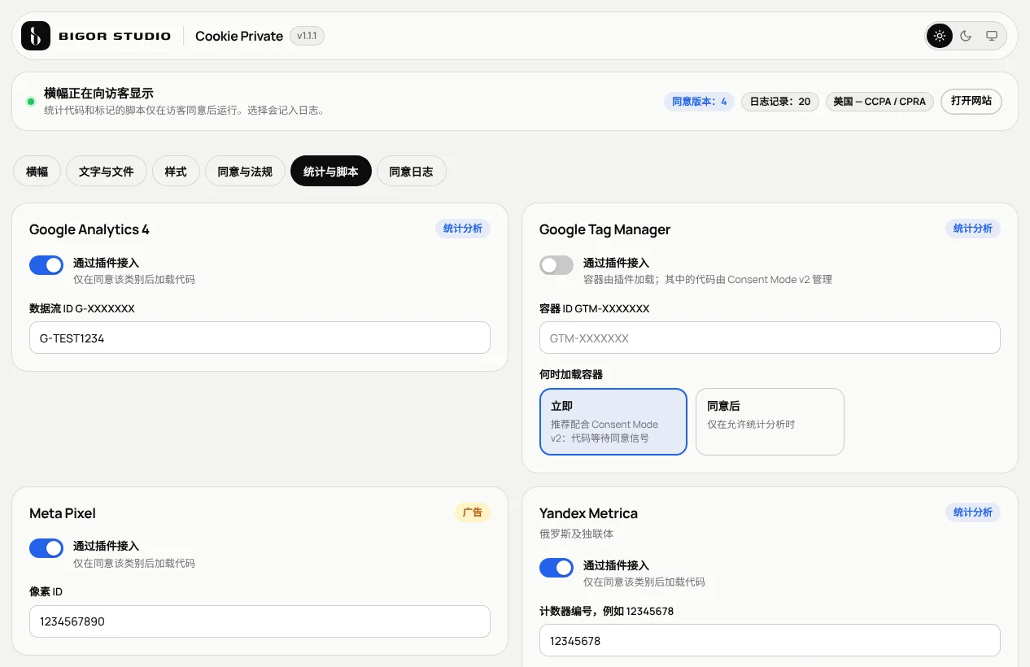Open the 同意与法规 tab
Image resolution: width=1030 pixels, height=667 pixels.
(245, 172)
